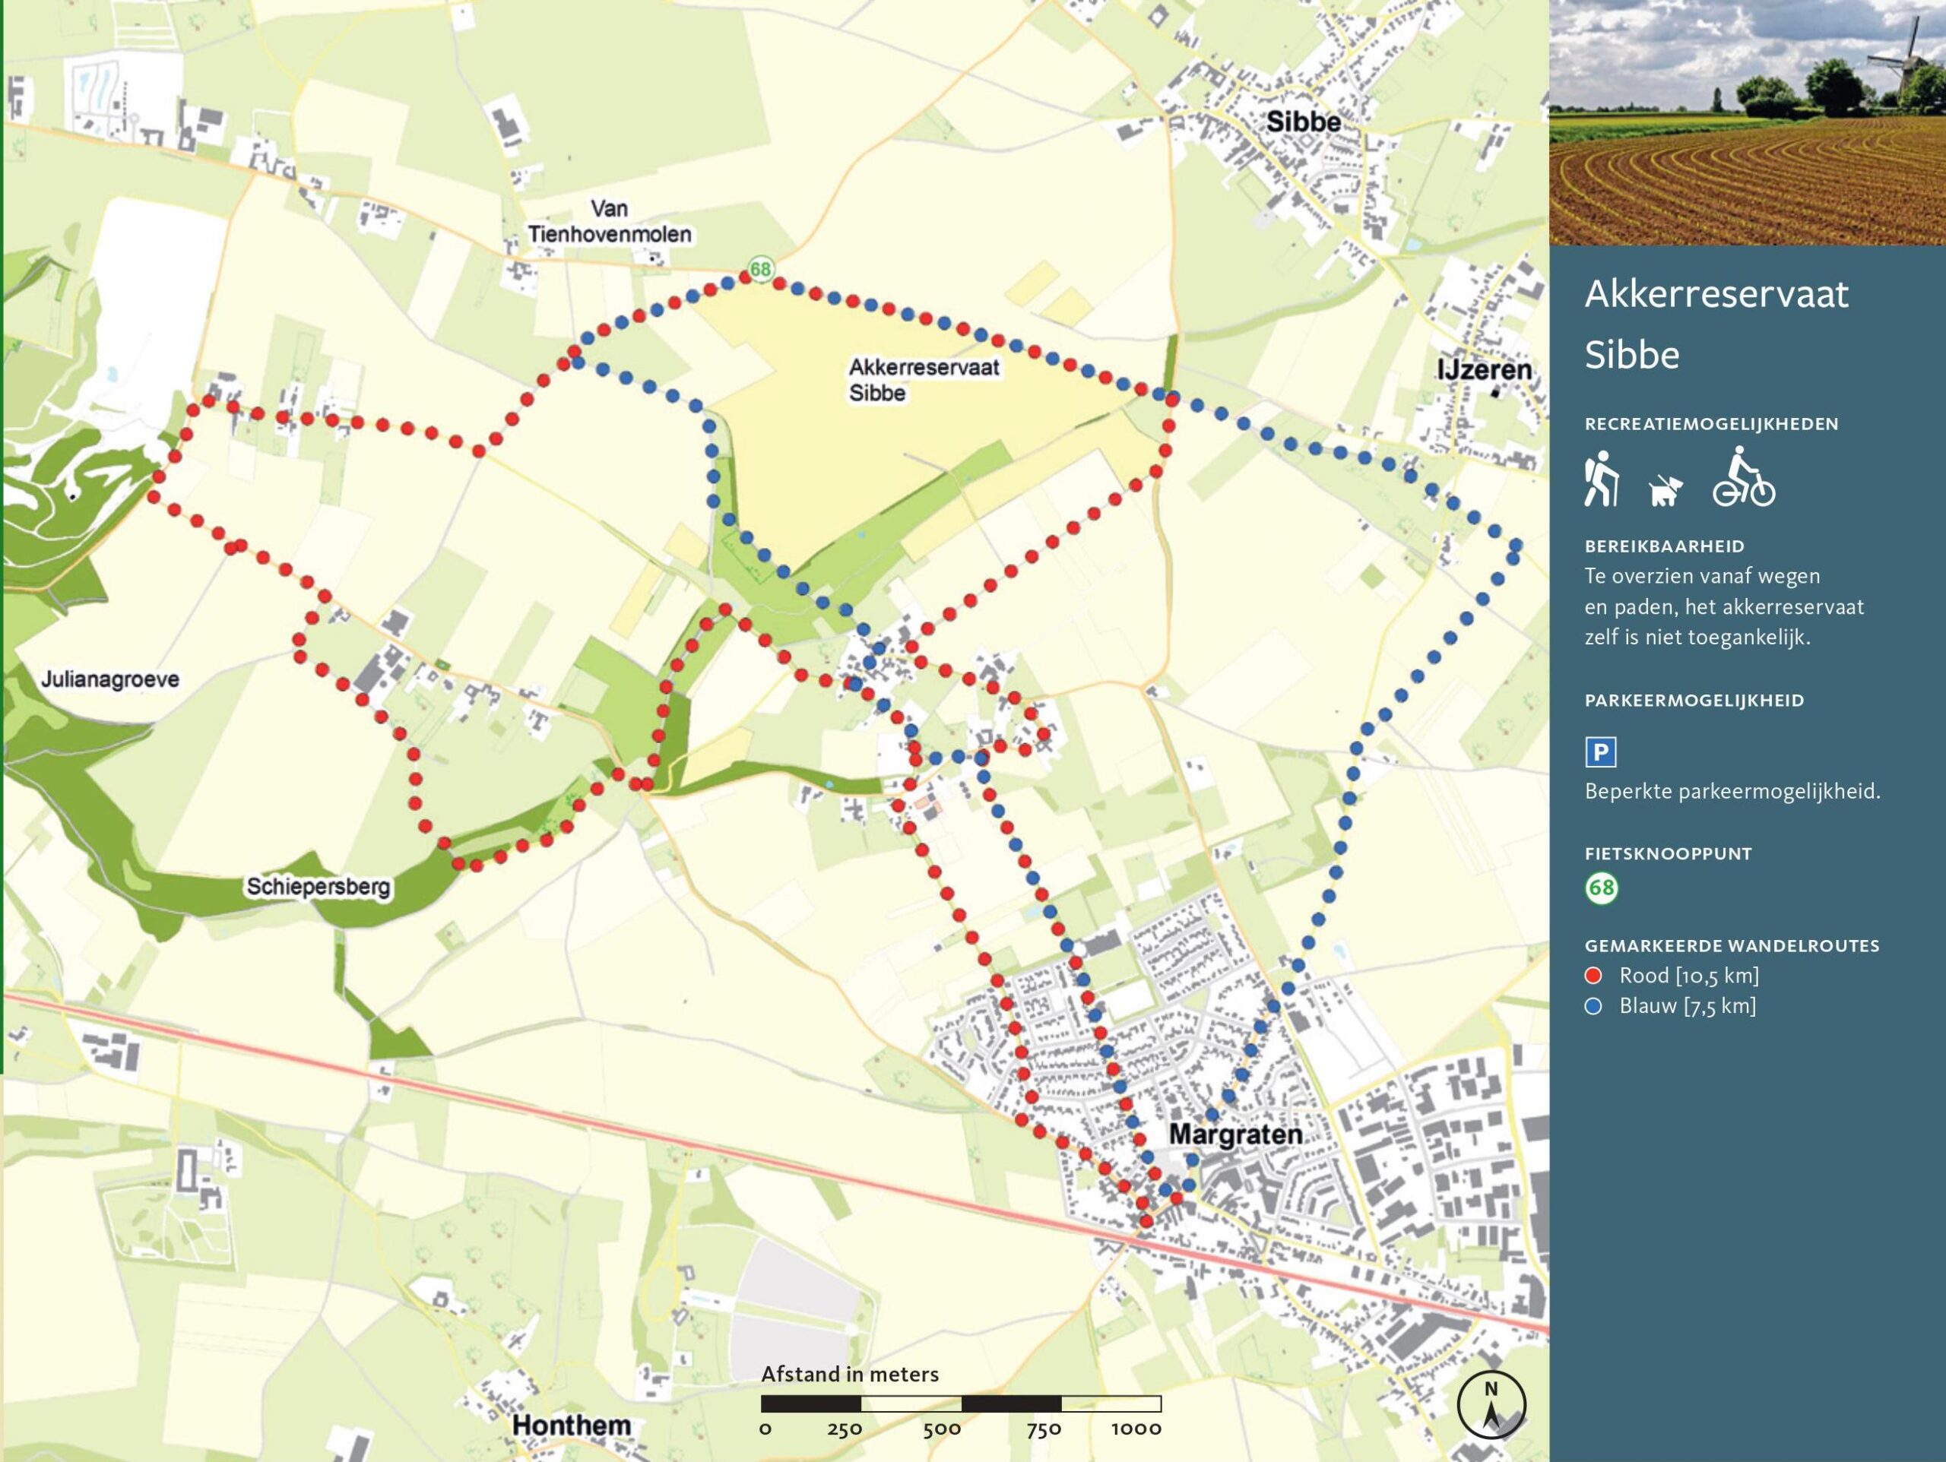Screen dimensions: 1946x1462
Task: Click the green 68 icon in sidebar legend
Action: click(x=1601, y=888)
